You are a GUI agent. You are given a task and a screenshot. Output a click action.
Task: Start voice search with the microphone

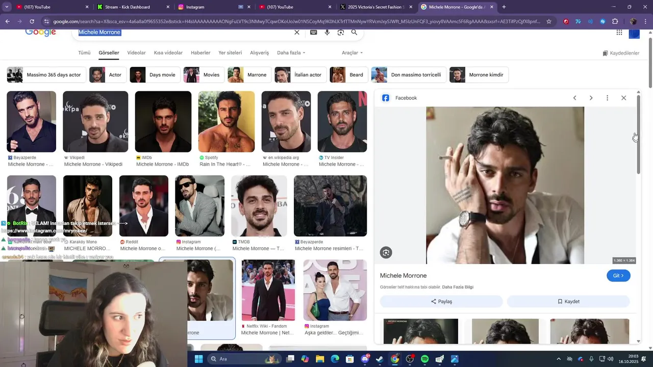click(x=327, y=32)
